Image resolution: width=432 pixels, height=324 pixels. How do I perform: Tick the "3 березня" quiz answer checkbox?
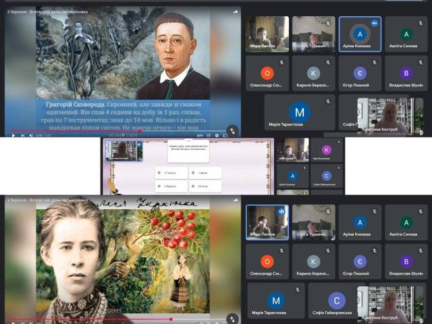click(159, 186)
